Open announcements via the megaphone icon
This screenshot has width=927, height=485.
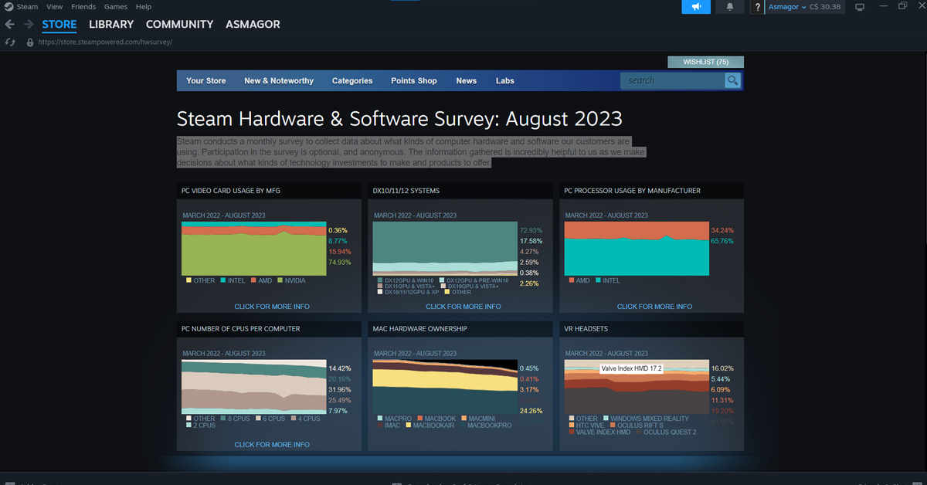(x=696, y=7)
